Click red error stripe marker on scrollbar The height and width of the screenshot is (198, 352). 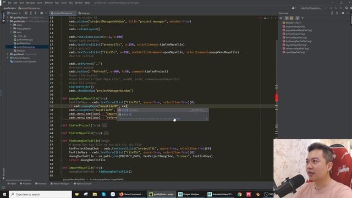point(276,97)
